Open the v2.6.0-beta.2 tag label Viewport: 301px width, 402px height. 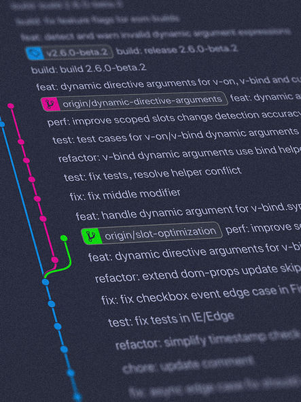pos(69,52)
